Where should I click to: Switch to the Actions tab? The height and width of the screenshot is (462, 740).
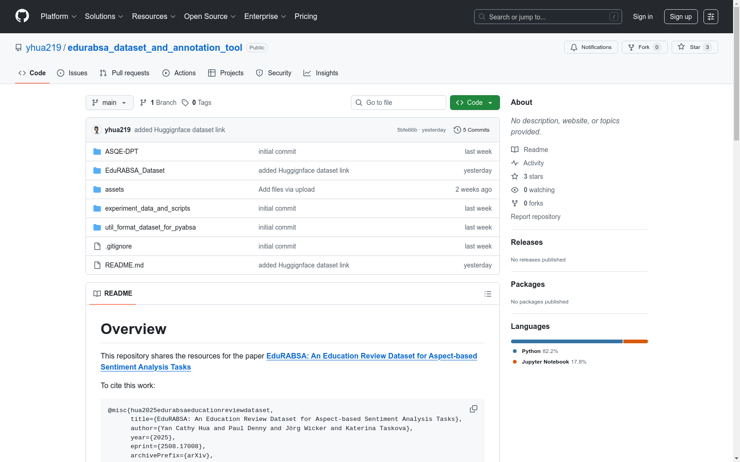[x=179, y=73]
